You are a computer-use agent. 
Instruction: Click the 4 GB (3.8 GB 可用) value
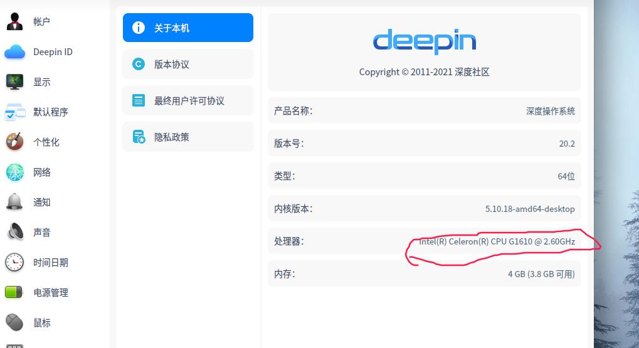(x=541, y=274)
